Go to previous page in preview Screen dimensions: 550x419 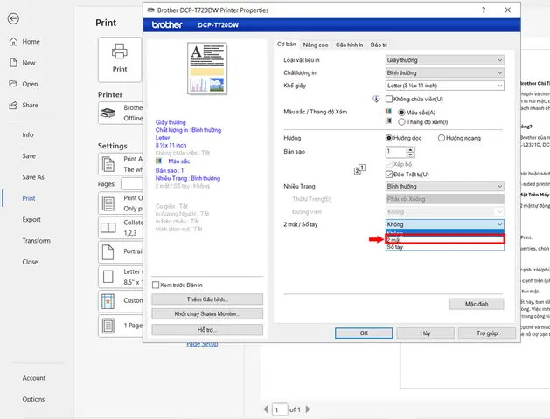click(266, 409)
